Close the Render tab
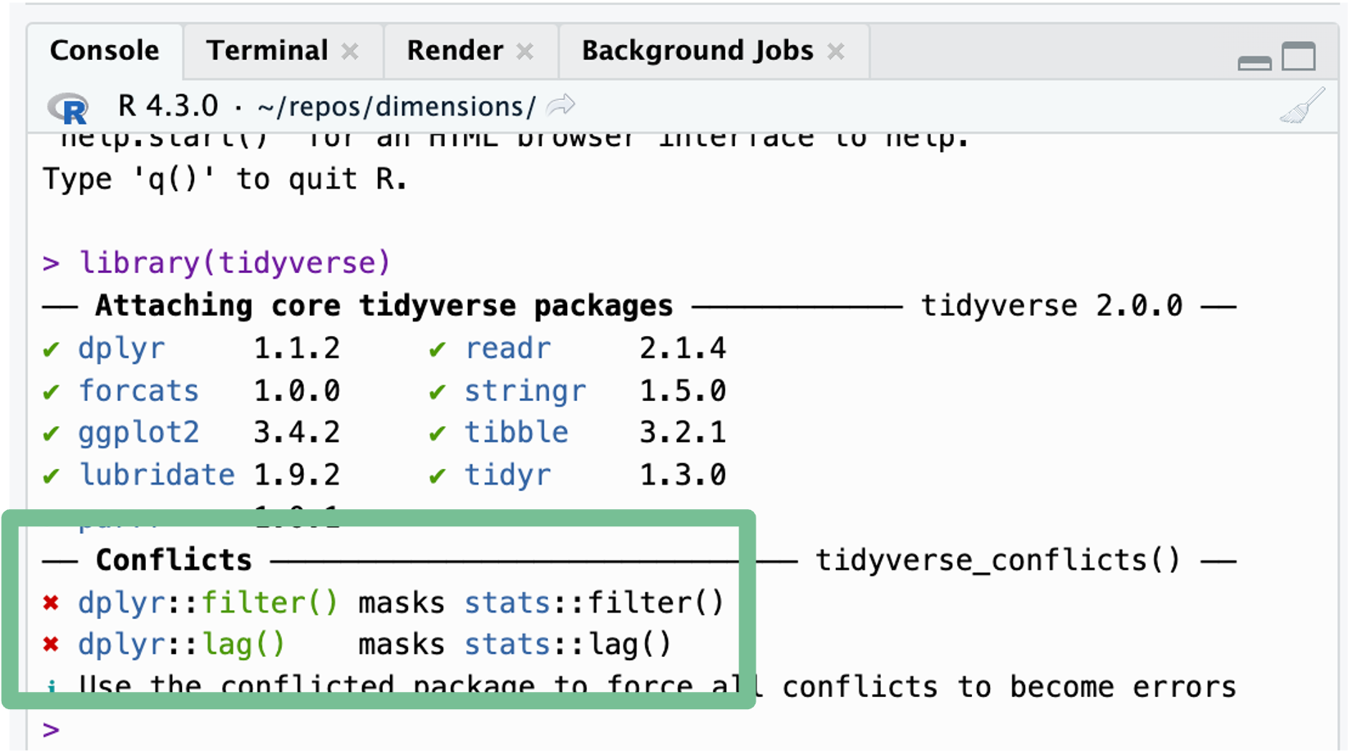1348x751 pixels. [525, 52]
